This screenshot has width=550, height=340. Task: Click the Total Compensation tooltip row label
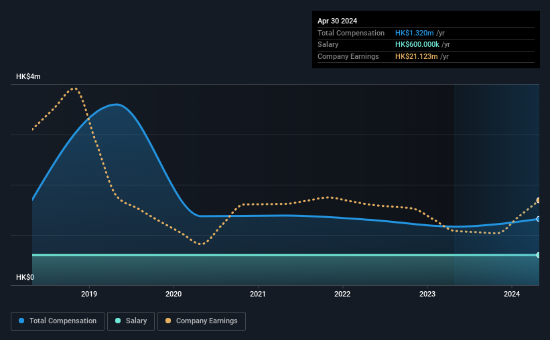tap(351, 33)
